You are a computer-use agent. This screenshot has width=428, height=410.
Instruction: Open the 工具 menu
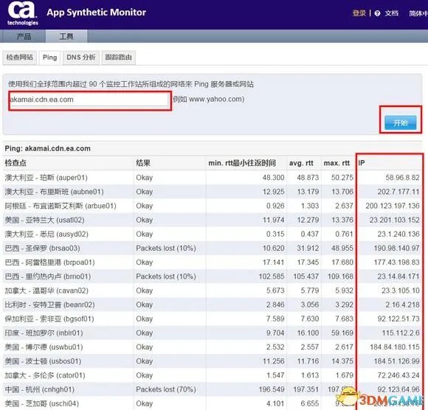(66, 36)
